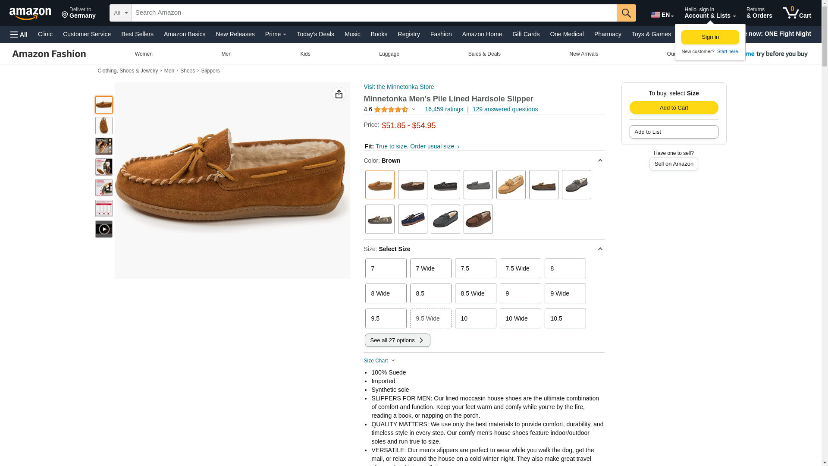Click the share icon on product image
The image size is (828, 466).
[339, 94]
